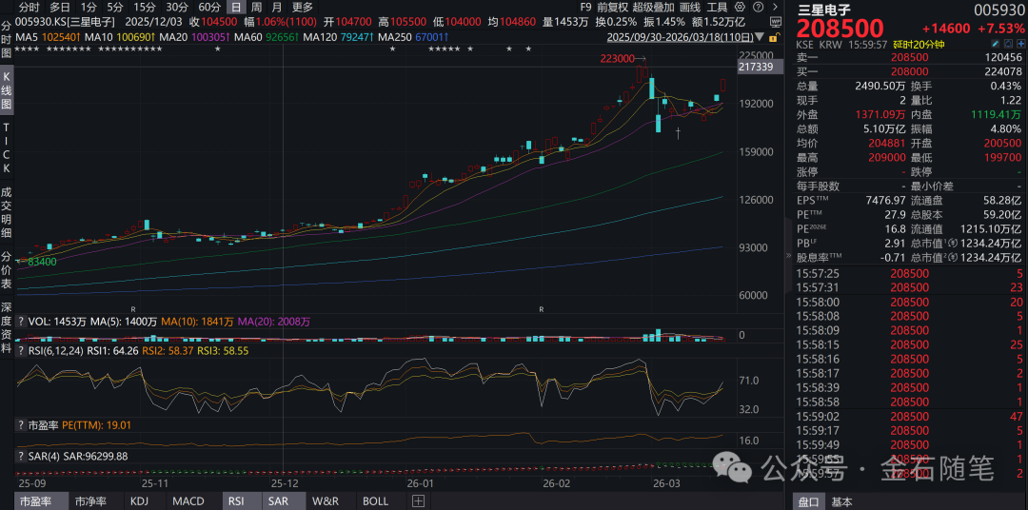Open the chart settings gear icon
Image resolution: width=1028 pixels, height=510 pixels.
click(740, 8)
